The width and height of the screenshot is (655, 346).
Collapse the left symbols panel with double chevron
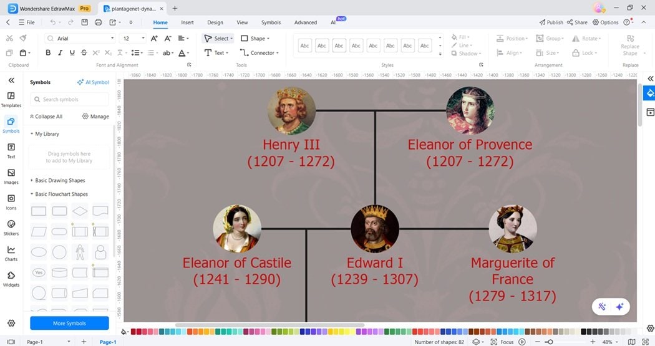tap(11, 80)
